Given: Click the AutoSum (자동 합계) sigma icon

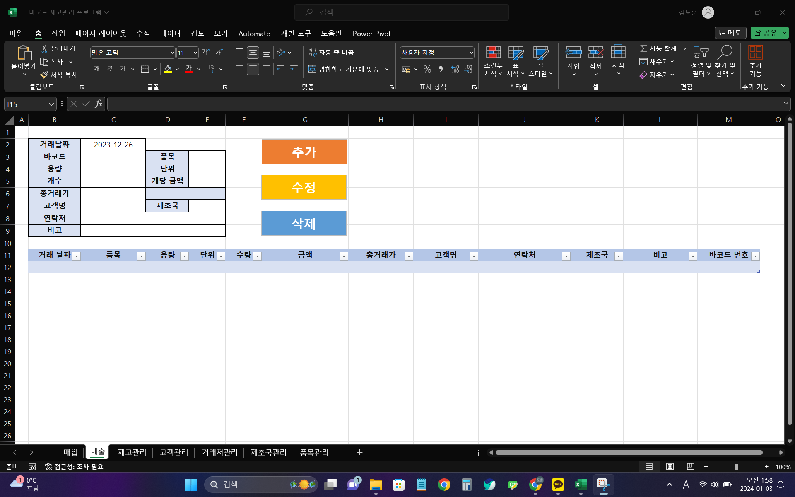Looking at the screenshot, I should pos(643,48).
